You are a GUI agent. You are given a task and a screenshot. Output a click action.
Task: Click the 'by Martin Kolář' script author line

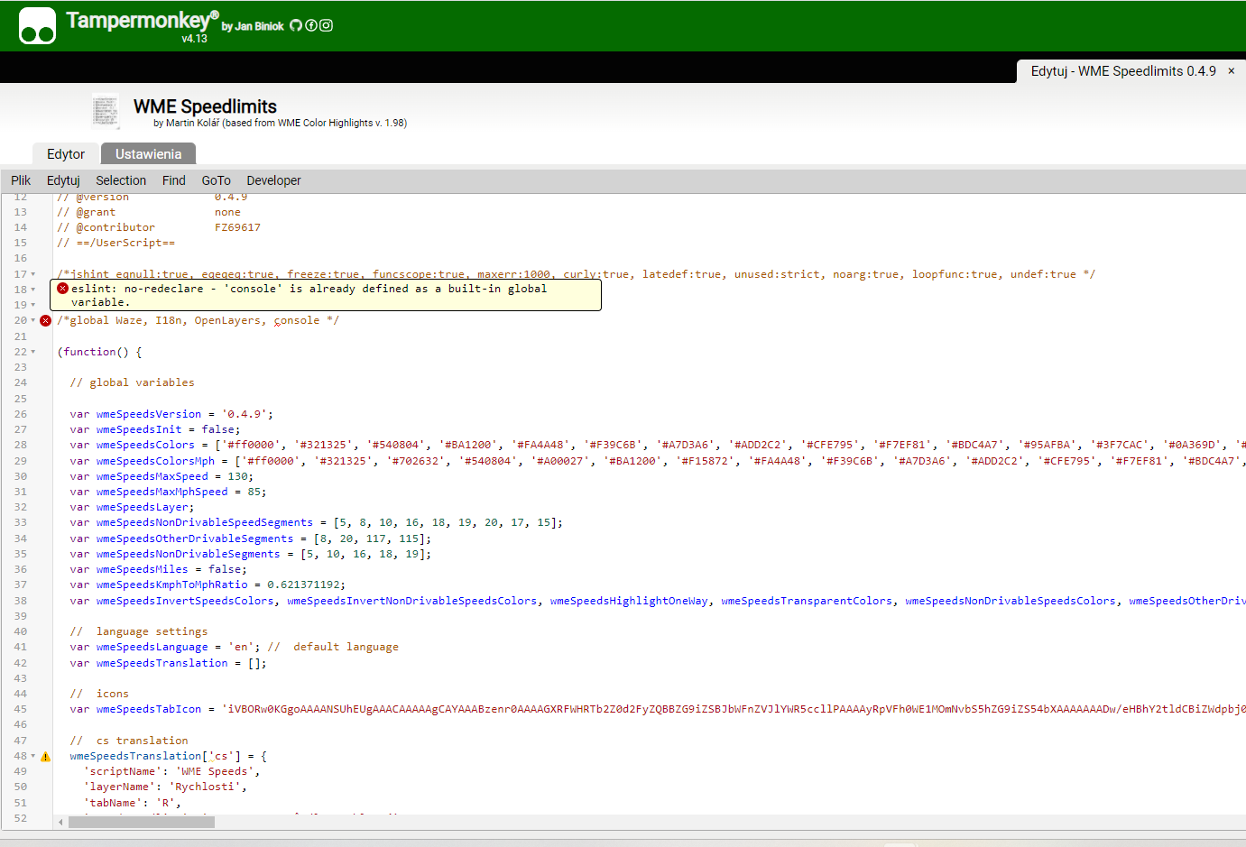pos(280,123)
